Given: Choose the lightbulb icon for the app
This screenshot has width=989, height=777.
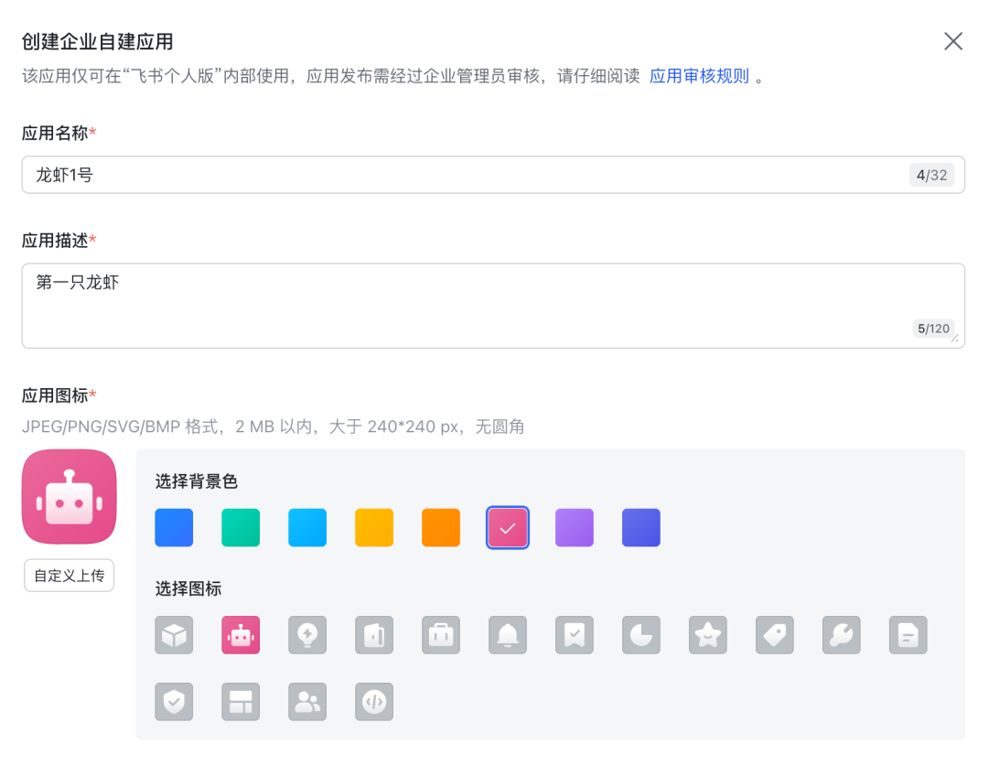Looking at the screenshot, I should (307, 635).
